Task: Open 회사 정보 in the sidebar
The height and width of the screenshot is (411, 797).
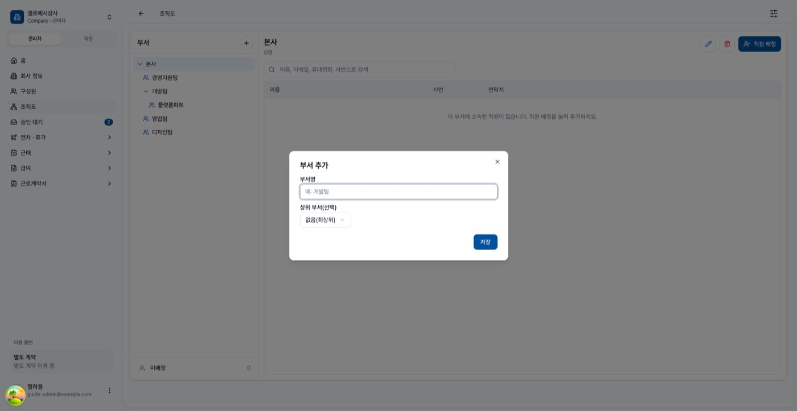Action: tap(61, 76)
